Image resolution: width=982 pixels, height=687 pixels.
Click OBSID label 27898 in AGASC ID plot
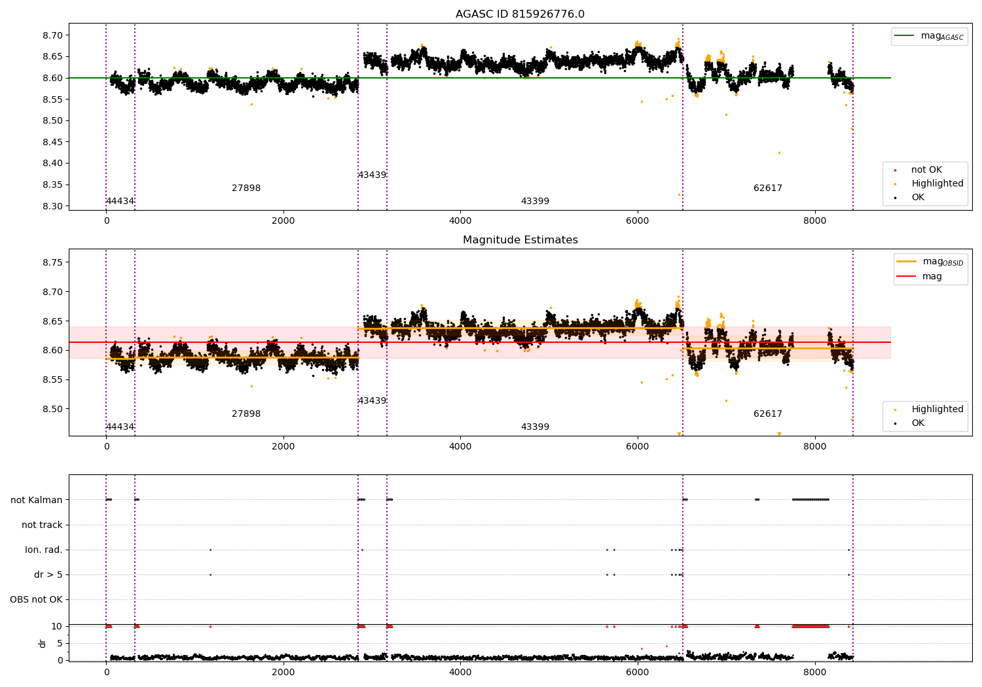coord(246,188)
